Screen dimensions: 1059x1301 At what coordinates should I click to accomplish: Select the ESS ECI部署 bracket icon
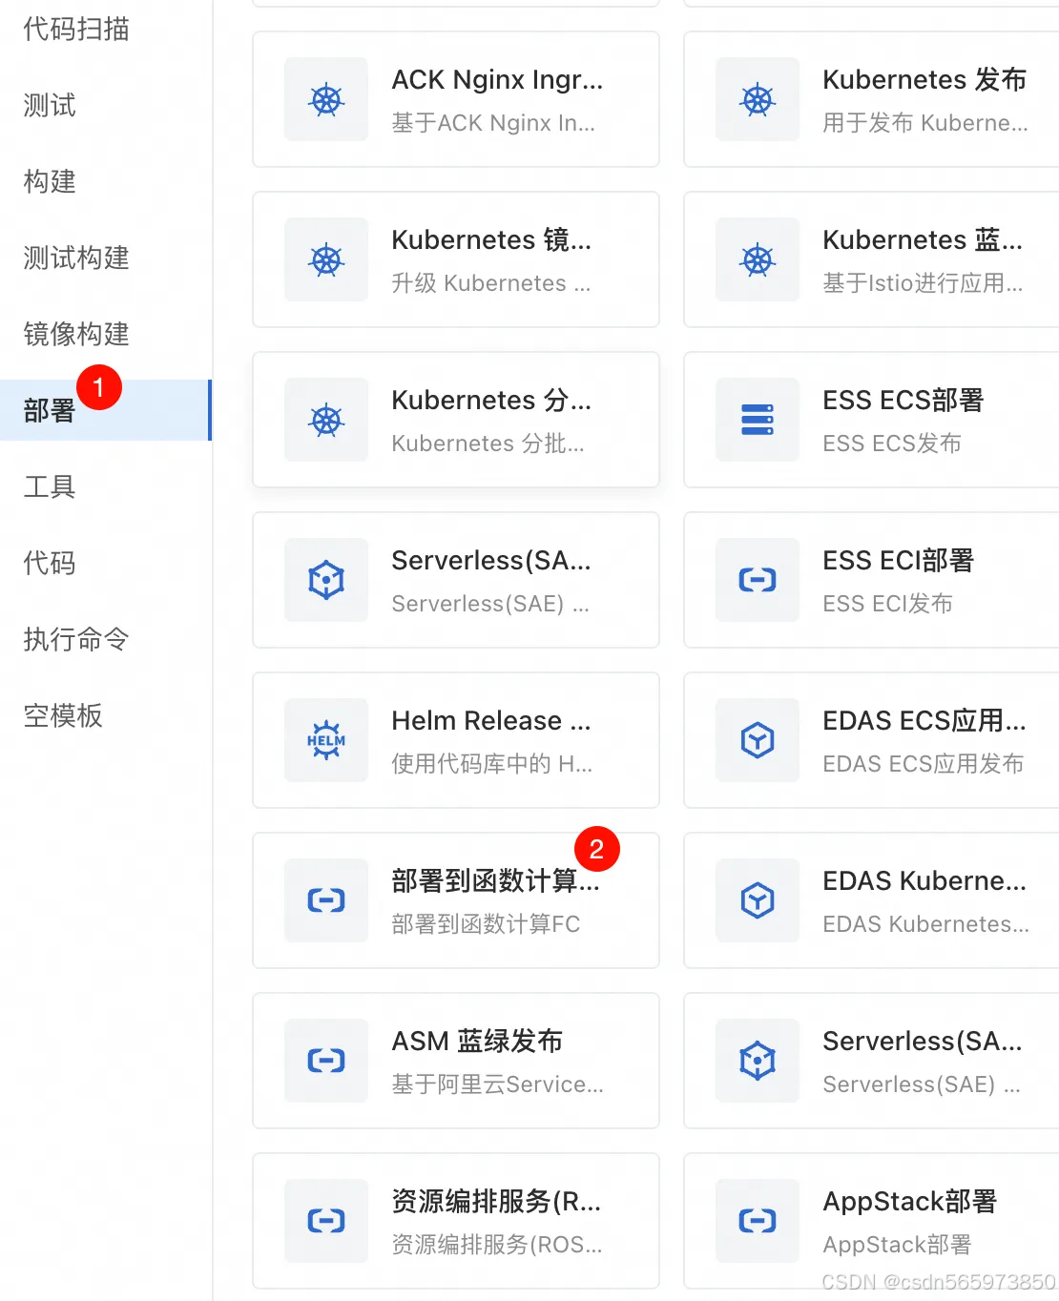tap(757, 580)
